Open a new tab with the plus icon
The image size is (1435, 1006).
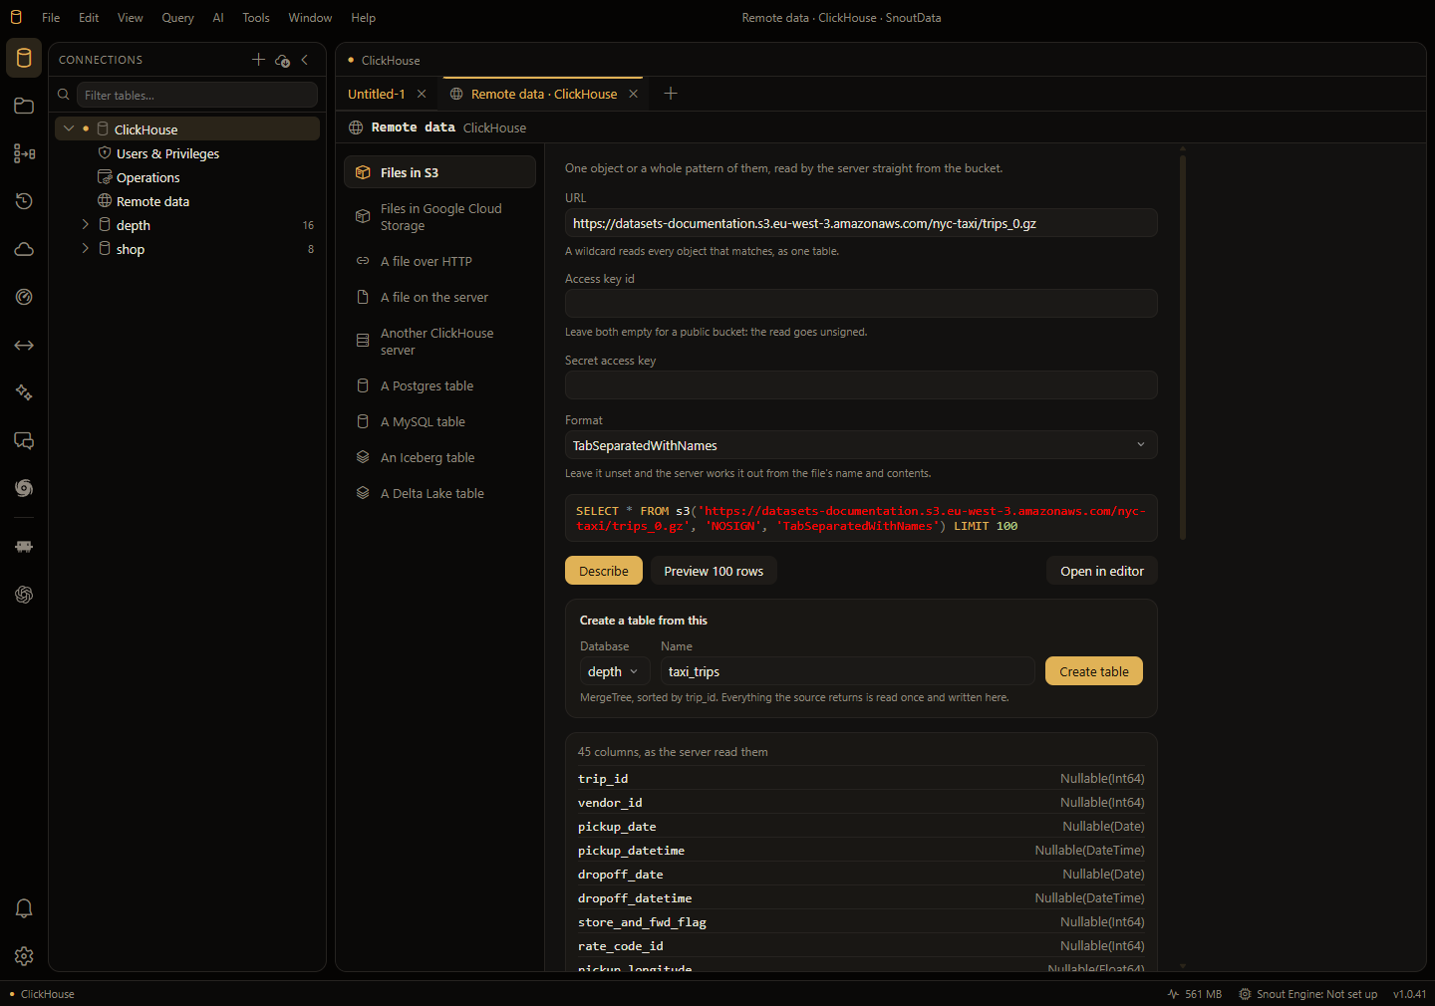click(x=671, y=93)
